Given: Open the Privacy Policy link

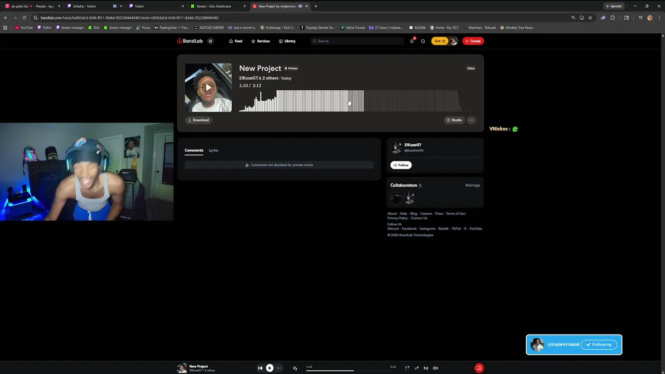Looking at the screenshot, I should (x=397, y=218).
